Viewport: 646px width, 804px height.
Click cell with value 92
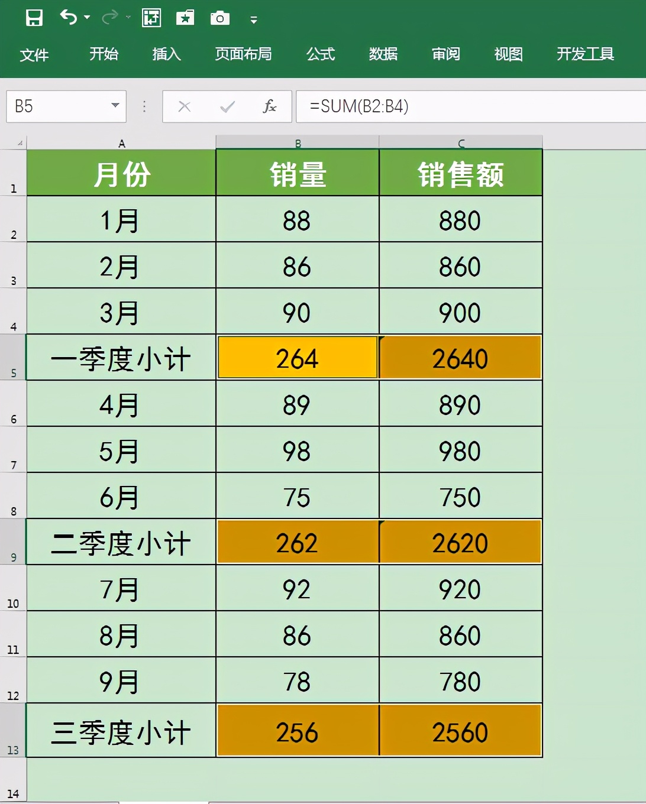(298, 588)
